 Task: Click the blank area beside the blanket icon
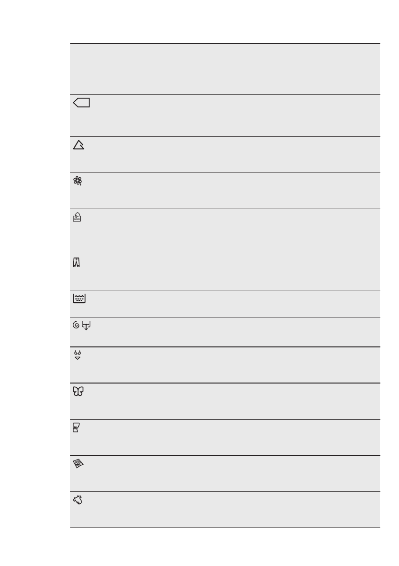(233, 473)
